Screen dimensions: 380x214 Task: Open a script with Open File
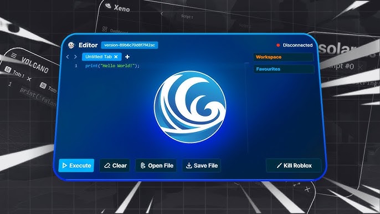coord(156,165)
